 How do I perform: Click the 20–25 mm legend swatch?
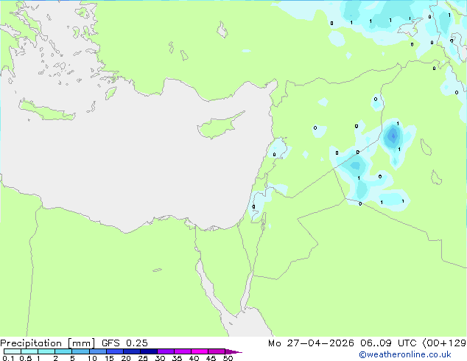point(132,351)
